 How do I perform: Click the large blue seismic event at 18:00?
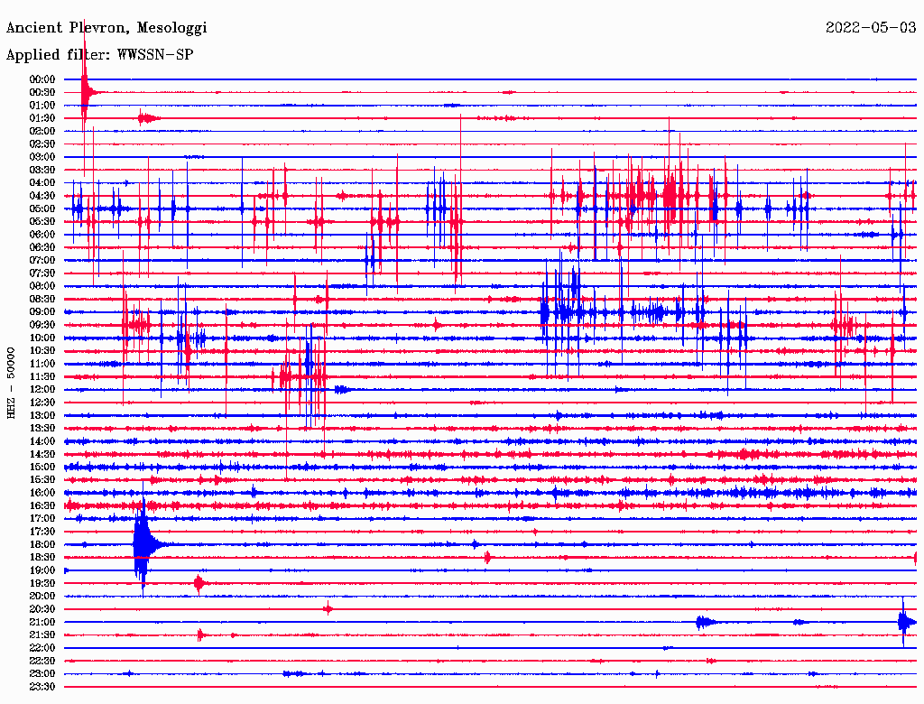[143, 545]
